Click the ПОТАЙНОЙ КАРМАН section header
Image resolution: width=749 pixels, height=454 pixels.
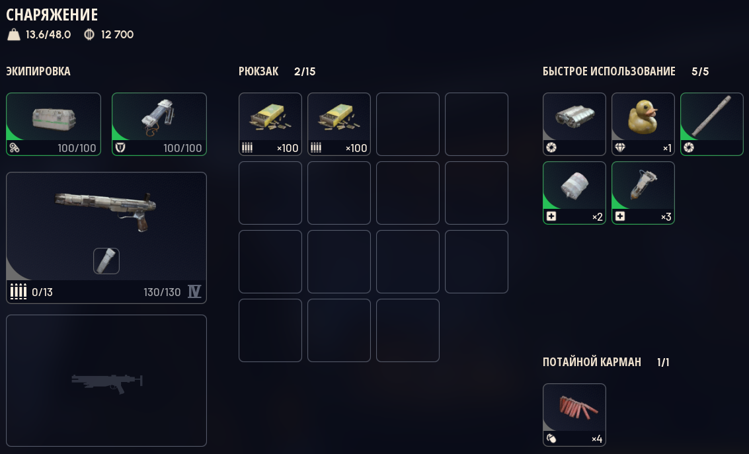click(592, 362)
